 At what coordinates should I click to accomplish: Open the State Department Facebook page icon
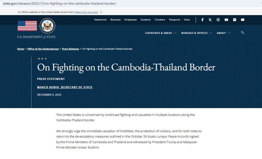(x=202, y=20)
